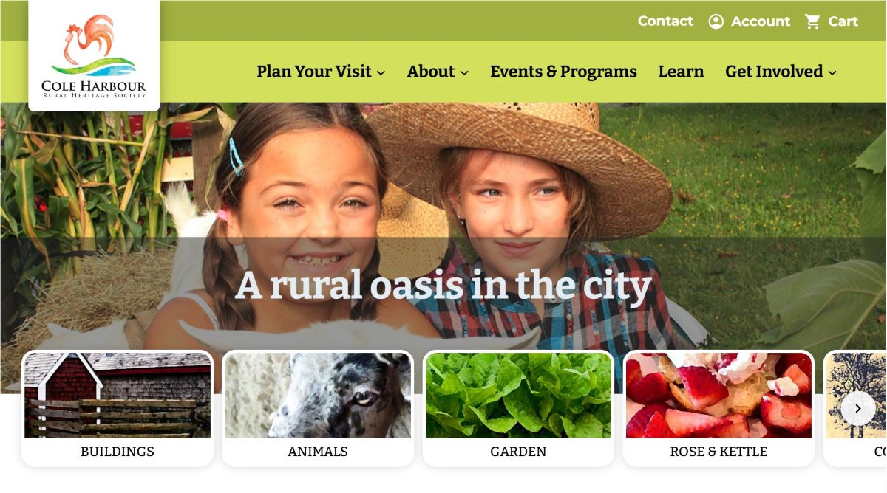Click the GARDEN card label
Image resolution: width=887 pixels, height=493 pixels.
click(x=518, y=452)
